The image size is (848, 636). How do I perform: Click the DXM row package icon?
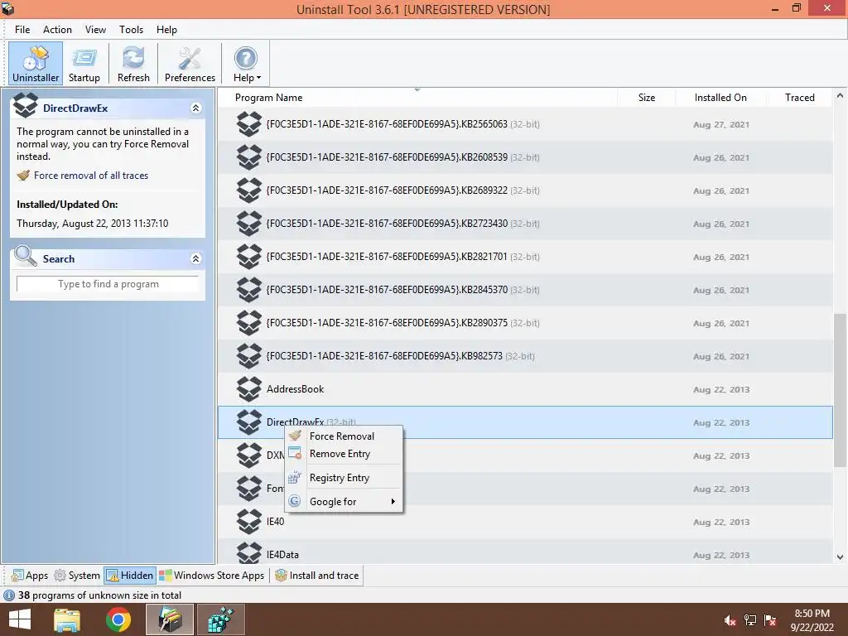click(249, 455)
